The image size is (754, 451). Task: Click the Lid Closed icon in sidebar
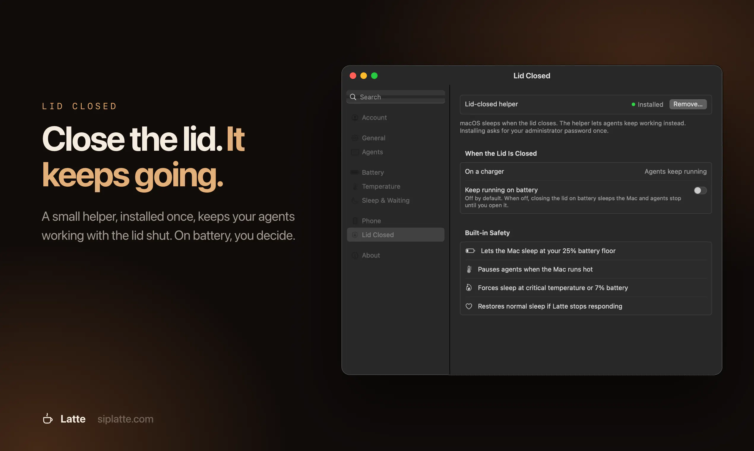(x=355, y=235)
